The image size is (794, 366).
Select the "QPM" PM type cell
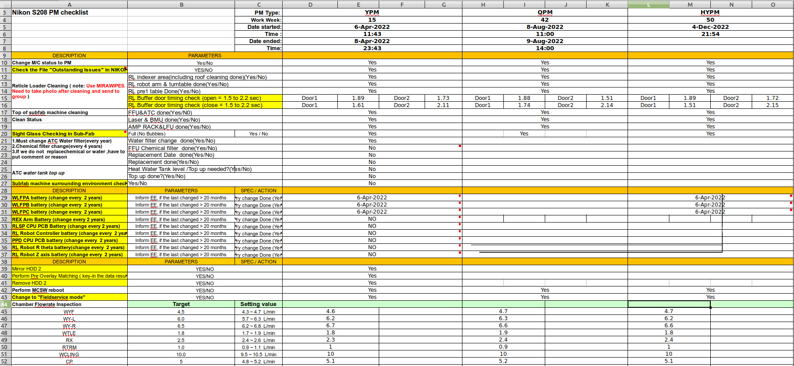point(545,13)
